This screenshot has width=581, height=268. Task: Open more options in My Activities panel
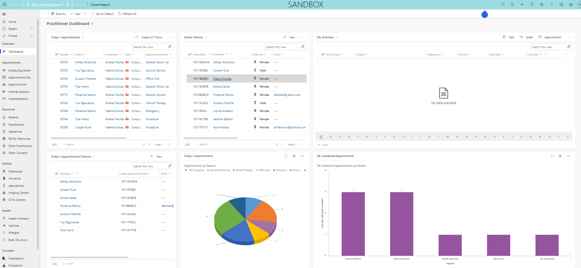[x=568, y=37]
